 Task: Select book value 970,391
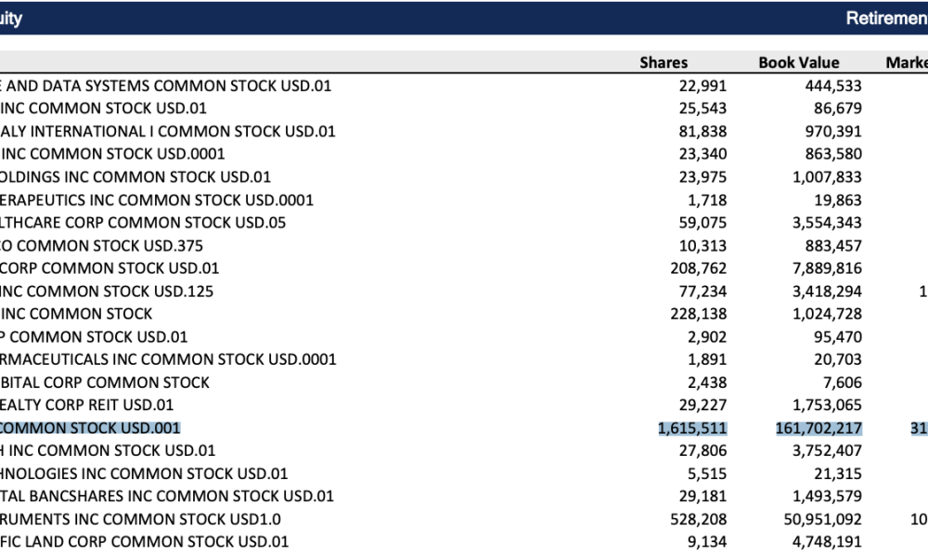pyautogui.click(x=833, y=132)
